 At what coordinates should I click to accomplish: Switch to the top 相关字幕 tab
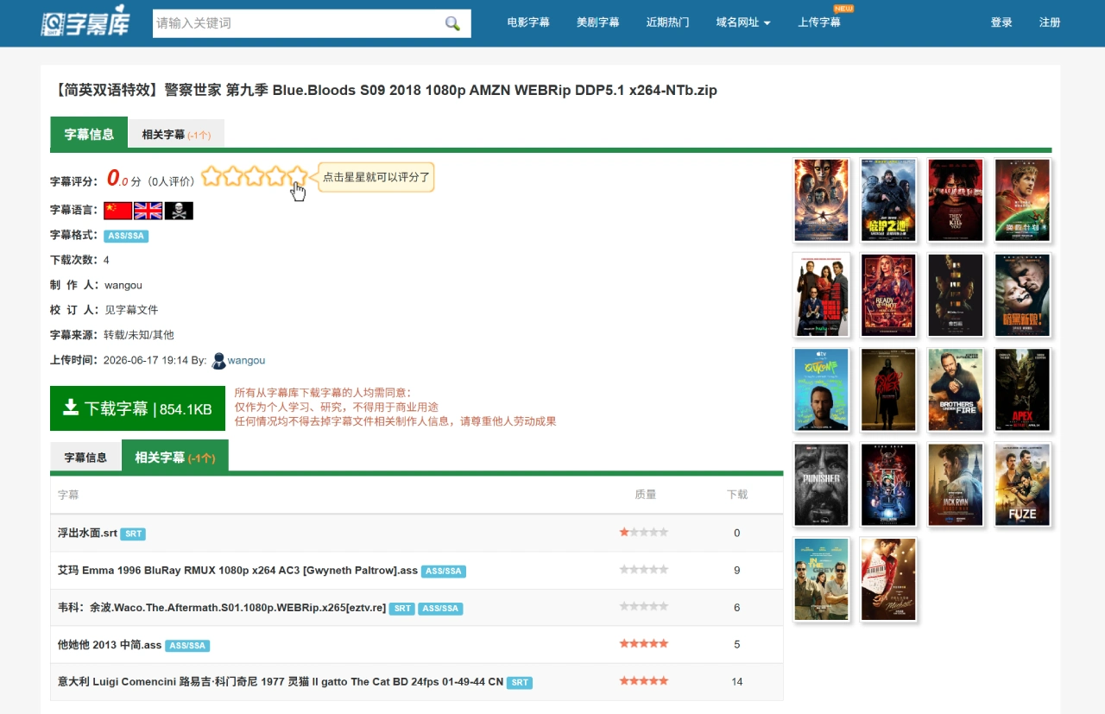(x=176, y=134)
